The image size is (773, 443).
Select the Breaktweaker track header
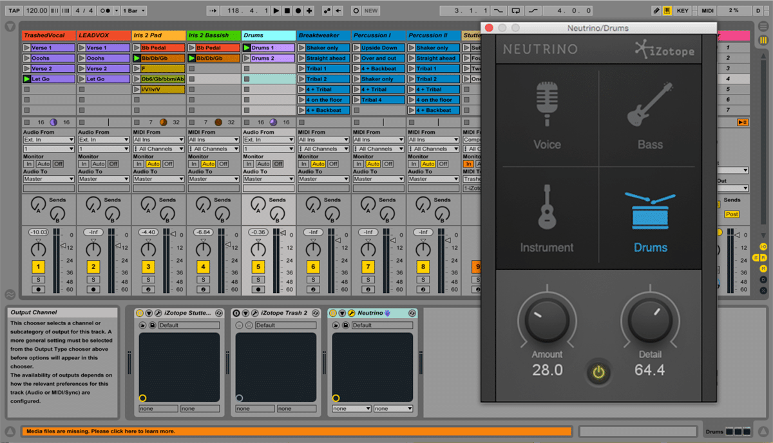click(x=323, y=35)
